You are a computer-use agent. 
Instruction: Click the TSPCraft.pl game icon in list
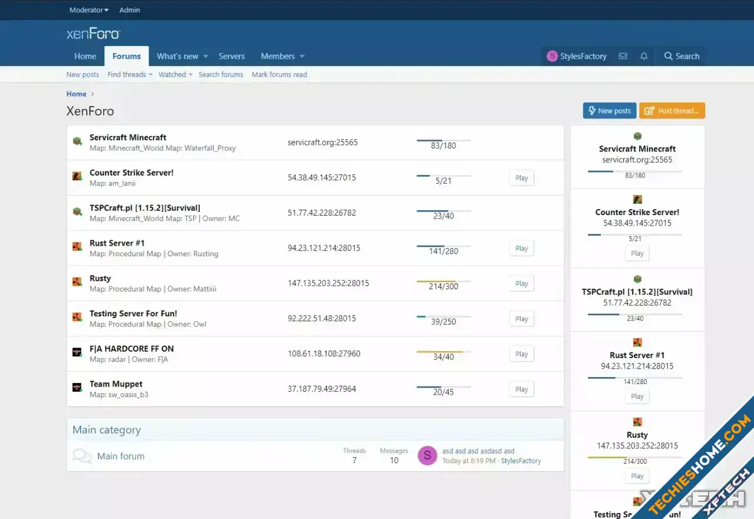coord(77,211)
